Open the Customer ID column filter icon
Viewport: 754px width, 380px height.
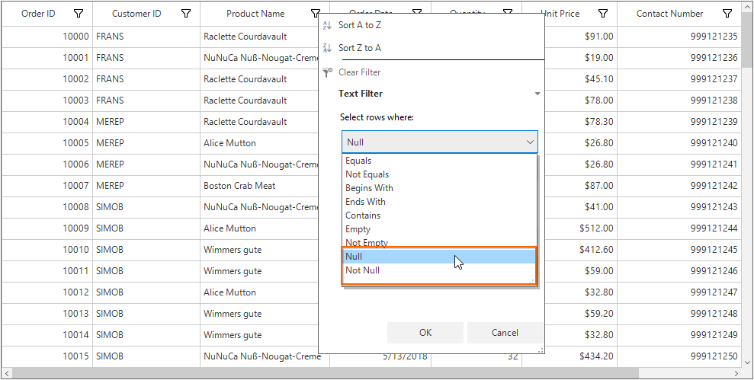[x=185, y=14]
